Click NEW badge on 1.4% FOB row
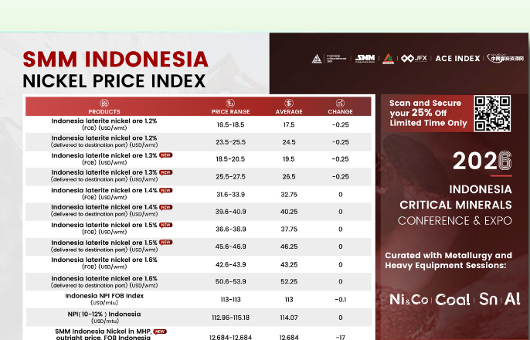Image resolution: width=530 pixels, height=340 pixels. click(165, 190)
